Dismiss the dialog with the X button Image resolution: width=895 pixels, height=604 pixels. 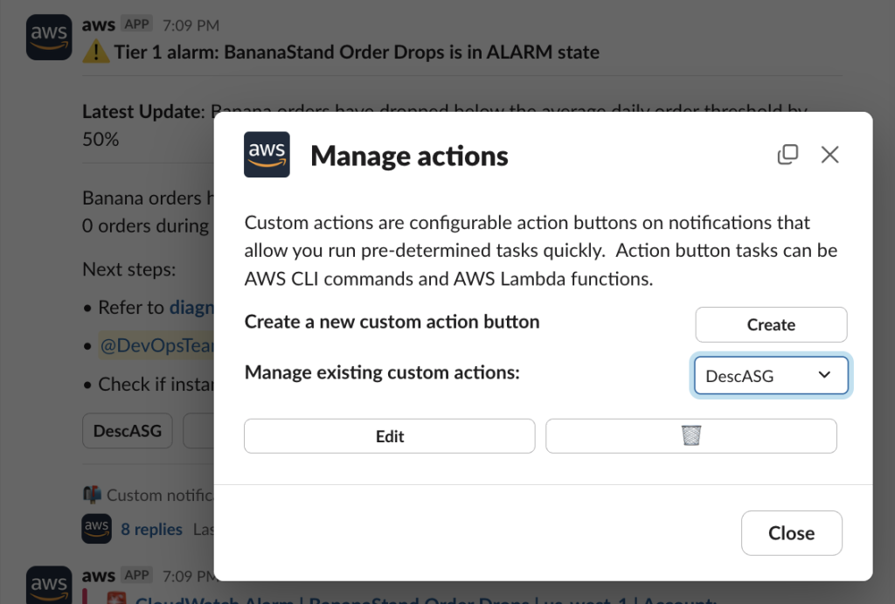pyautogui.click(x=829, y=154)
